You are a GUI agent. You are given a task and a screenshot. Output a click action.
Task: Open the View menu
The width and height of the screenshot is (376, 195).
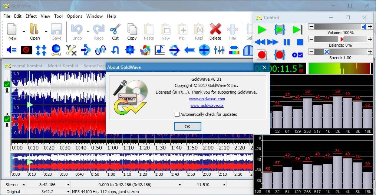(45, 16)
